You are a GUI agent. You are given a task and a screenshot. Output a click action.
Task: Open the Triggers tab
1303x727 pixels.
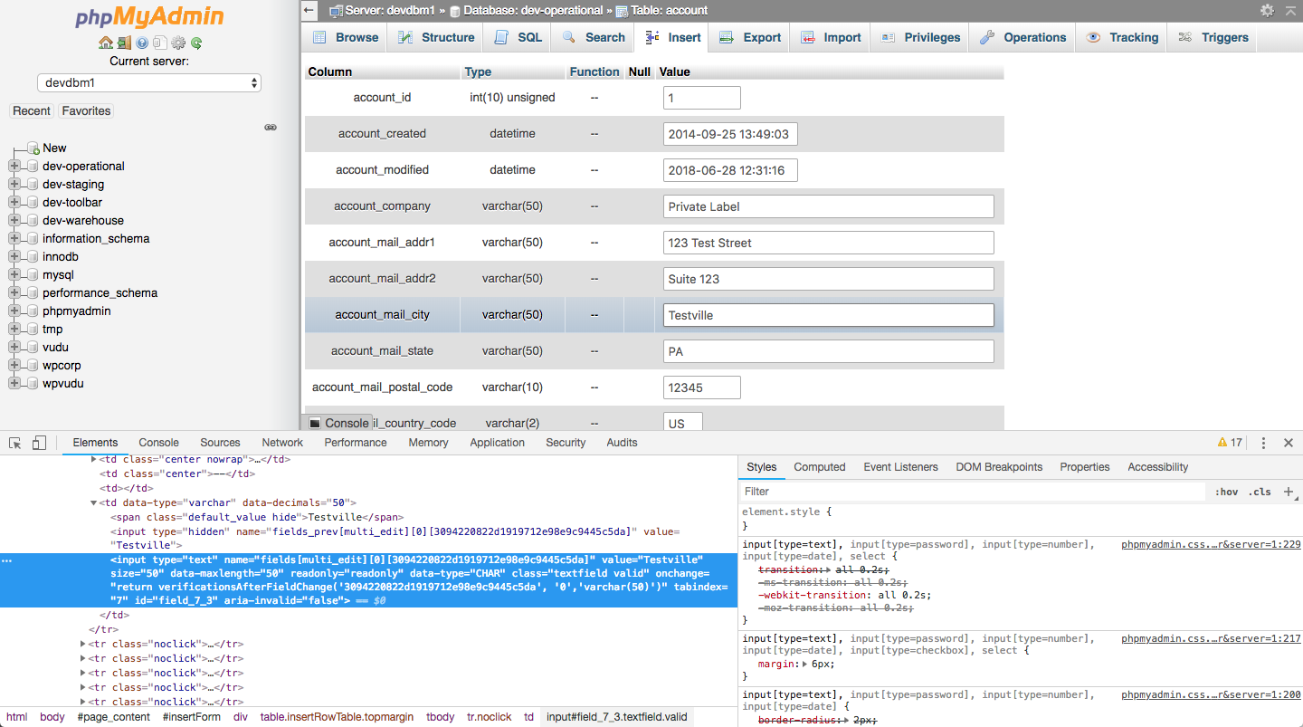point(1213,37)
